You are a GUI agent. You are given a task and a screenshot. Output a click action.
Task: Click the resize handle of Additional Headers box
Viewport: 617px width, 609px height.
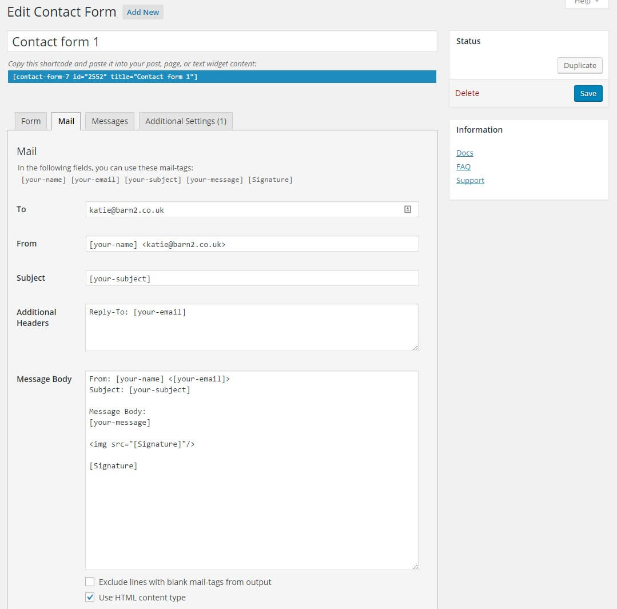pos(415,347)
